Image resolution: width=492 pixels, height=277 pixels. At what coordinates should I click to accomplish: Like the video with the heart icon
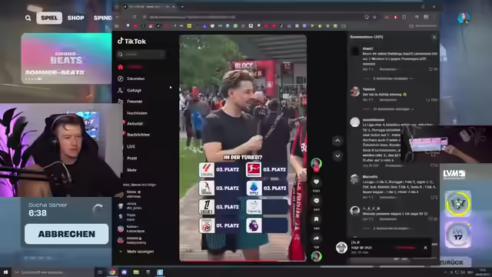click(316, 182)
